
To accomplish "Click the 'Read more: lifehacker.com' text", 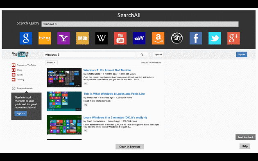I will [97, 101].
